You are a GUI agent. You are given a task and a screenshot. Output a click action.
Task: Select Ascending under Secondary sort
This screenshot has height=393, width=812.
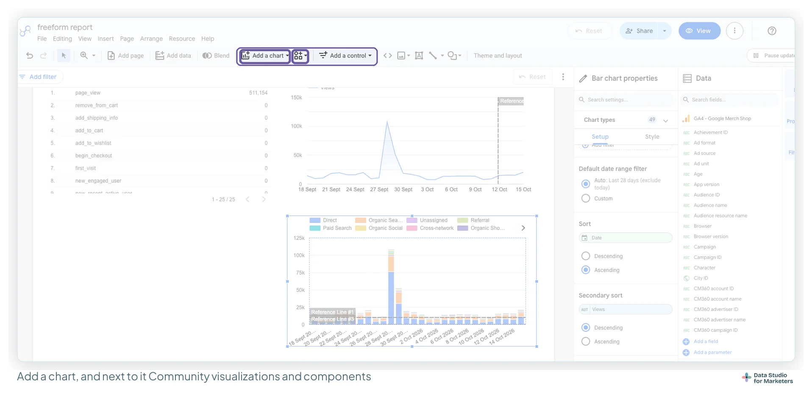[585, 341]
